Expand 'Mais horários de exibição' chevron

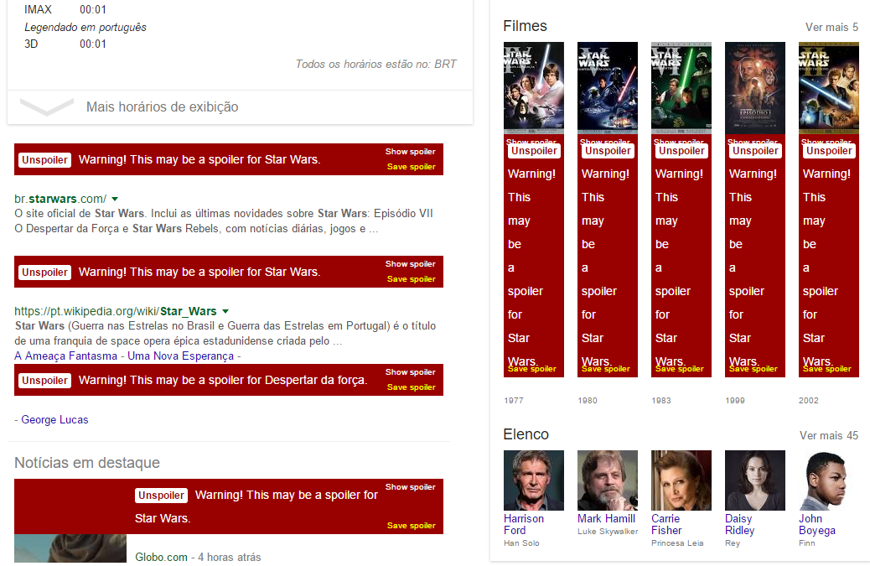click(x=47, y=106)
